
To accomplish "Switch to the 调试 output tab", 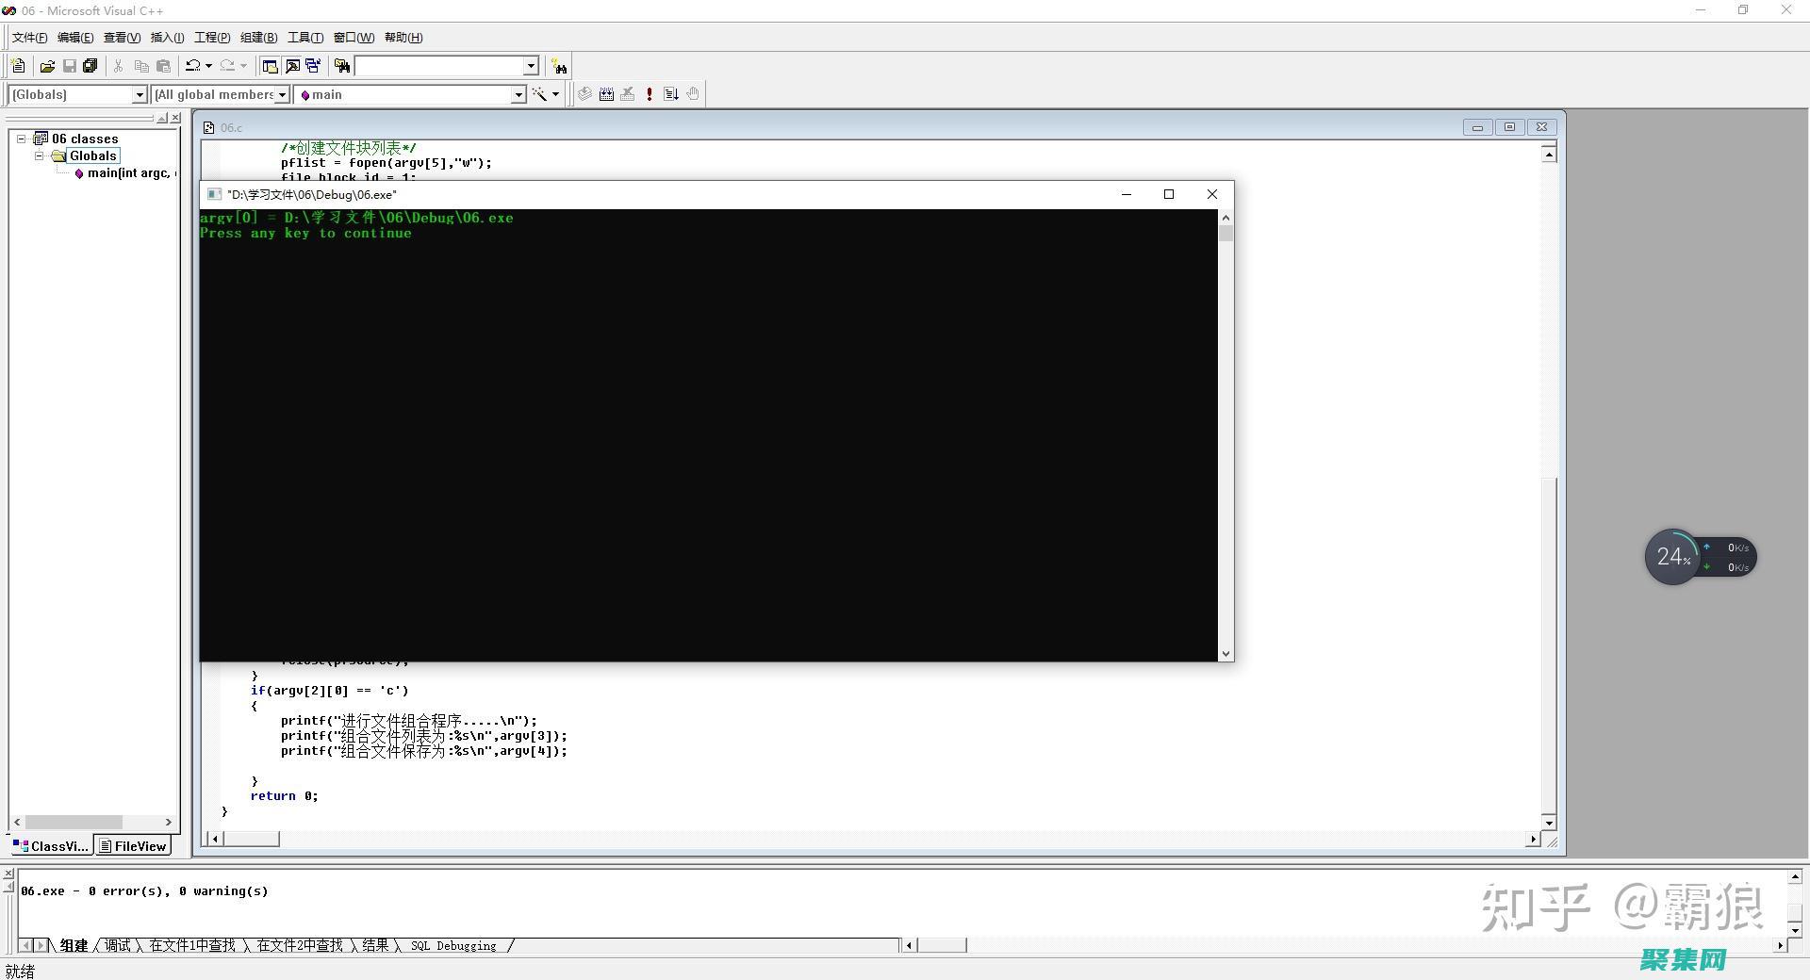I will (118, 945).
